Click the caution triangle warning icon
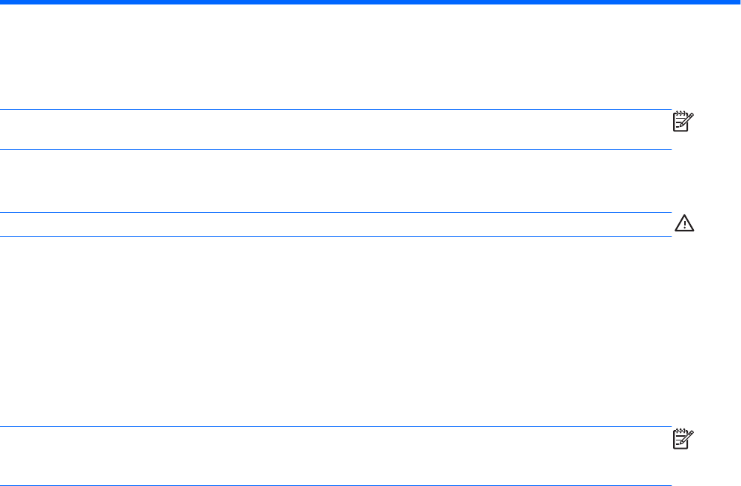The width and height of the screenshot is (741, 486). point(683,223)
